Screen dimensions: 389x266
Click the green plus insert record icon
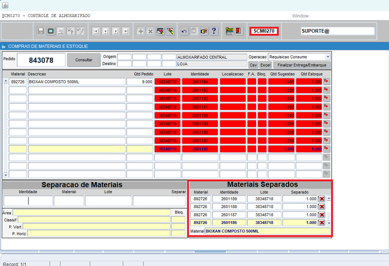click(140, 31)
